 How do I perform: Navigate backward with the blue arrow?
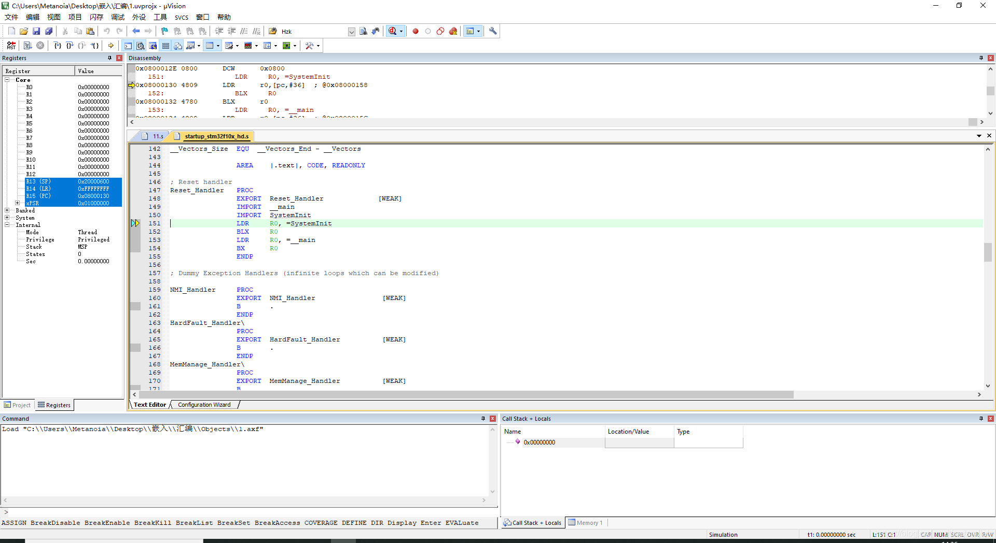136,31
